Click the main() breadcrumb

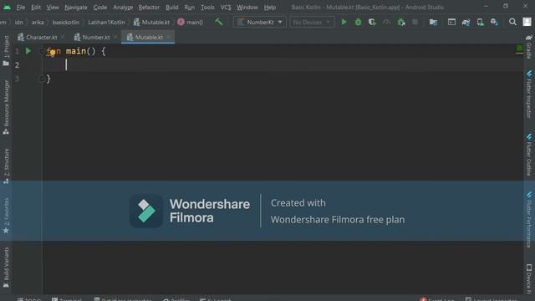pos(191,23)
